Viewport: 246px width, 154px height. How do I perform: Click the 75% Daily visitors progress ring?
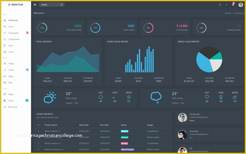click(x=95, y=28)
